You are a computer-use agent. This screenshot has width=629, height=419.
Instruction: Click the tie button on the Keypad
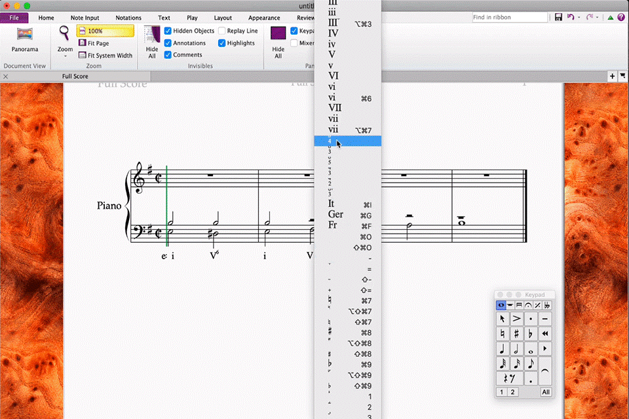(545, 371)
